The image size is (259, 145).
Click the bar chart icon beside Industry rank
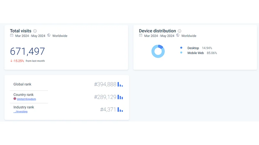pyautogui.click(x=120, y=110)
